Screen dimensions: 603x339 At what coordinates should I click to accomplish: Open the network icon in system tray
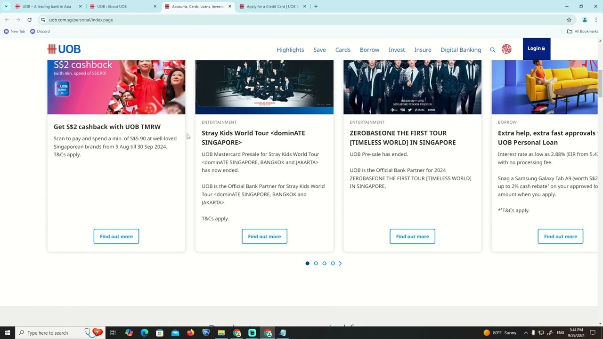(x=541, y=333)
